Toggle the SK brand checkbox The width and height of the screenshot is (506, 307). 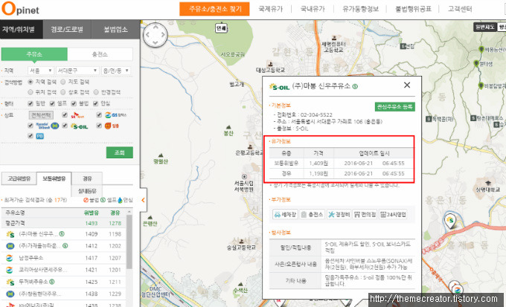[x=65, y=114]
